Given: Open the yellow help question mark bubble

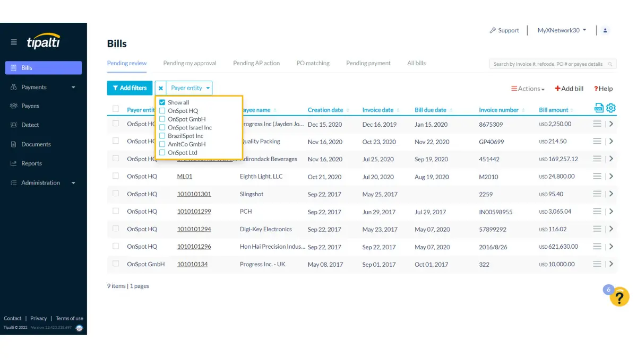Looking at the screenshot, I should (619, 297).
